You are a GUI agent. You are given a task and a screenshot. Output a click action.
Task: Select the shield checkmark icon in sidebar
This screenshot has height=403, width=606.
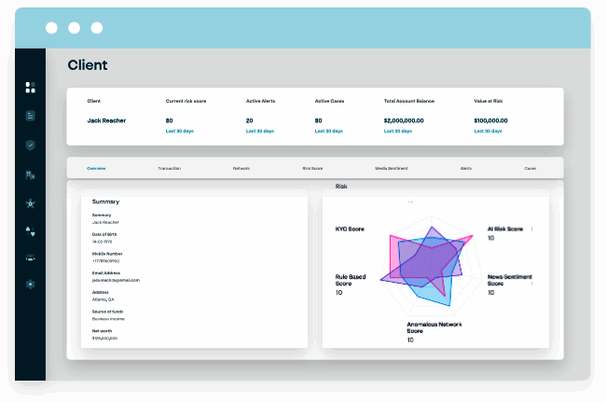31,145
